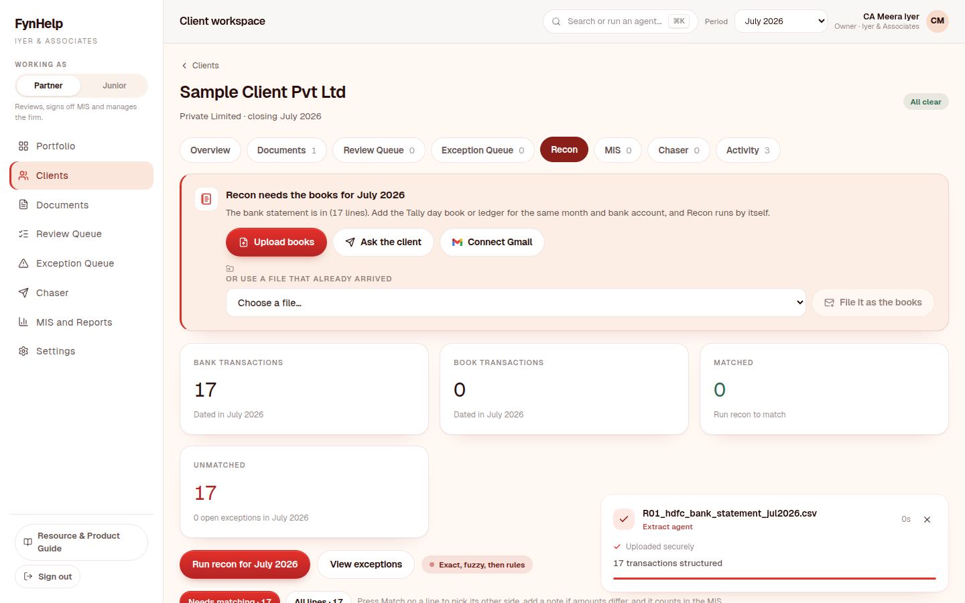Click the All clear status badge
The height and width of the screenshot is (603, 965).
click(925, 102)
